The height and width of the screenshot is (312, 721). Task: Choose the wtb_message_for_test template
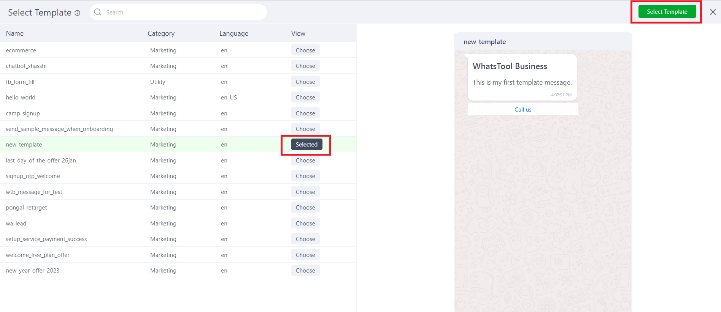pos(305,192)
